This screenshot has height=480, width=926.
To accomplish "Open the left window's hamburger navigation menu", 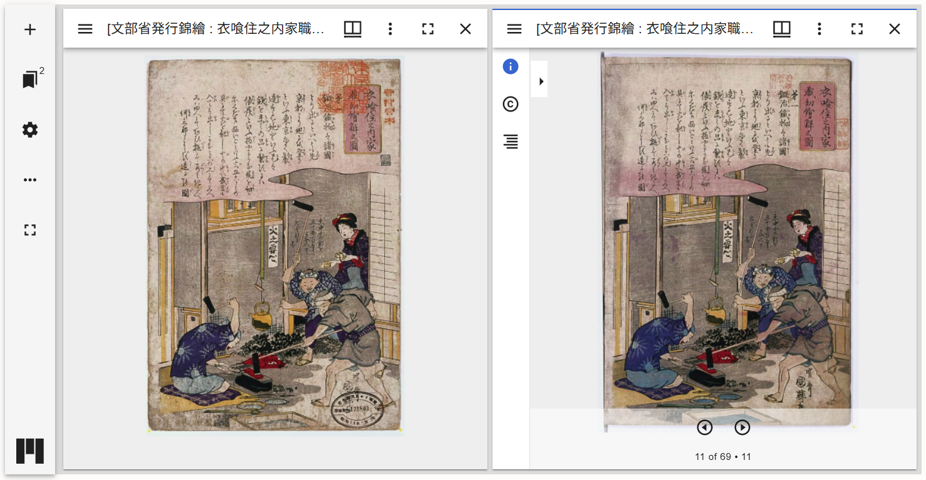I will point(85,28).
